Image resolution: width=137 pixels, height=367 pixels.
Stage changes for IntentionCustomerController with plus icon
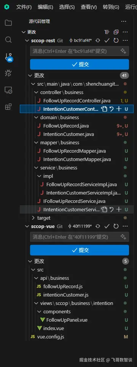tap(119, 109)
